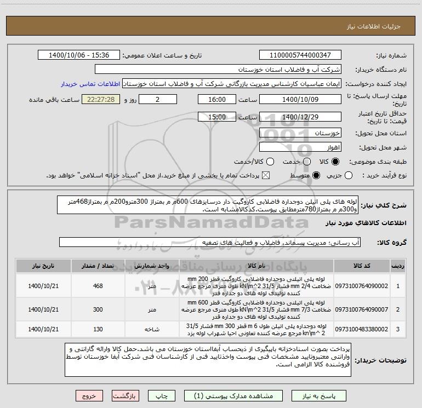Click the تاریخ نیاز column header
Image resolution: width=422 pixels, height=408 pixels.
[x=43, y=266]
